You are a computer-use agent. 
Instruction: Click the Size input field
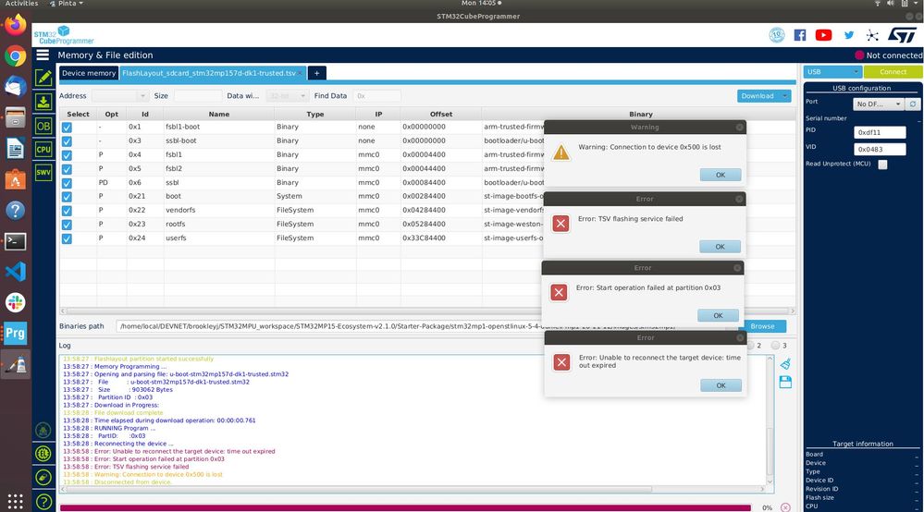coord(198,96)
